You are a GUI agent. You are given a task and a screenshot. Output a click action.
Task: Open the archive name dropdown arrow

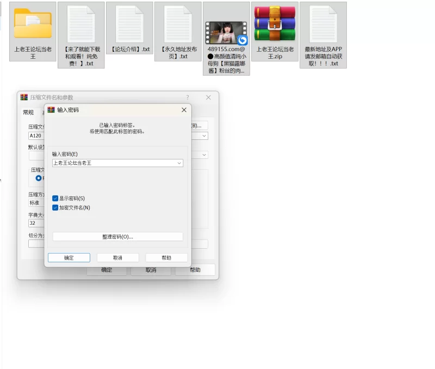coord(204,136)
